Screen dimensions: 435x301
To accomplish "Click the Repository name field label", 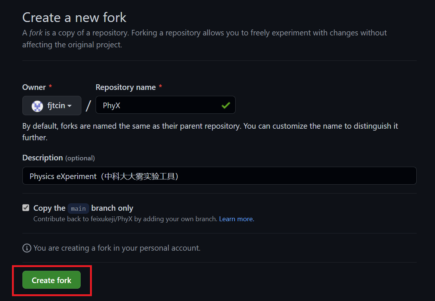I will tap(126, 87).
